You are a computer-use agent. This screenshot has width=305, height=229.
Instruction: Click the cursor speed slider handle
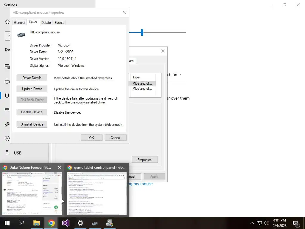pyautogui.click(x=142, y=33)
